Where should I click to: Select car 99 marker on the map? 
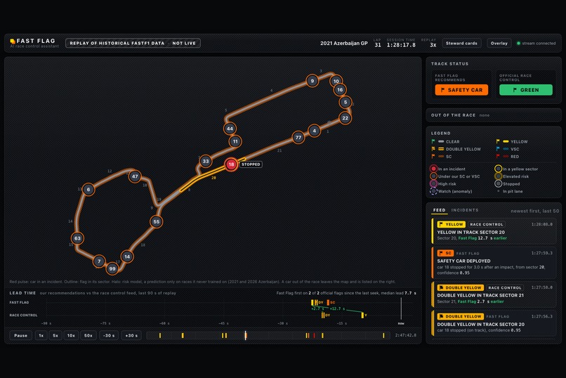112,268
